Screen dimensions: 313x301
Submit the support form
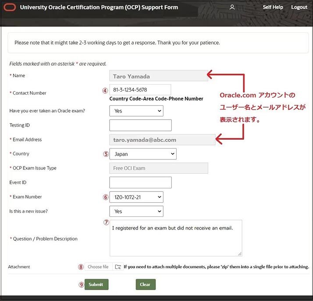click(96, 284)
